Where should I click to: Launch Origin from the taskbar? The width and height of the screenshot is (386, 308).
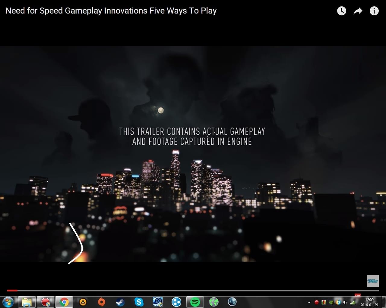(102, 302)
